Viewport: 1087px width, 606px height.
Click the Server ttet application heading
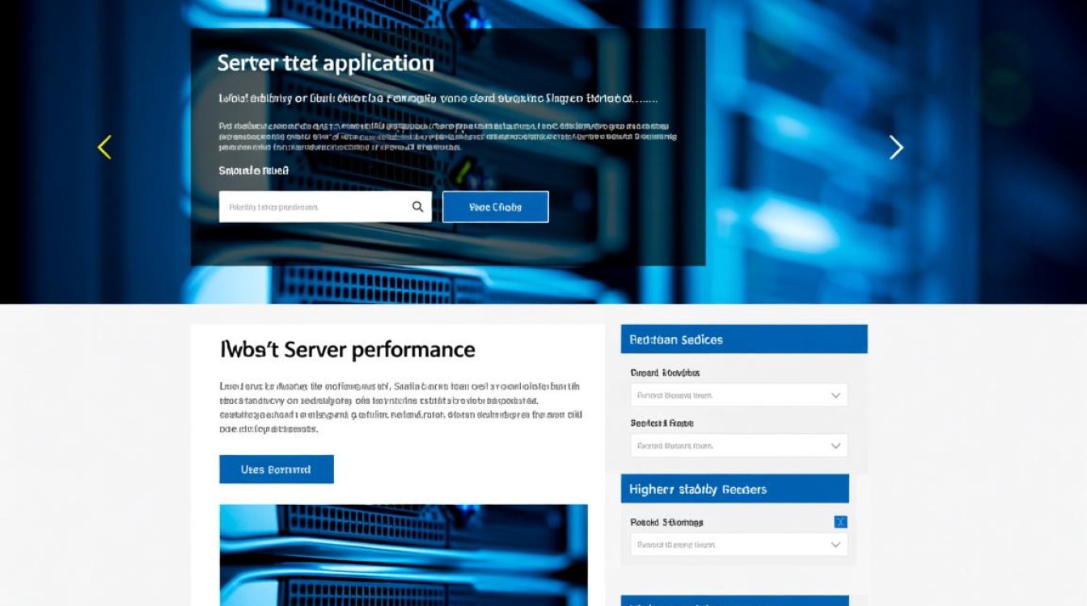(x=325, y=64)
